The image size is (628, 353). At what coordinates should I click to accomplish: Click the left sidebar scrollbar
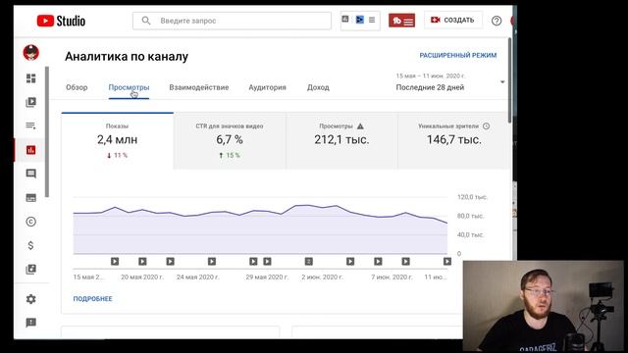(47, 132)
